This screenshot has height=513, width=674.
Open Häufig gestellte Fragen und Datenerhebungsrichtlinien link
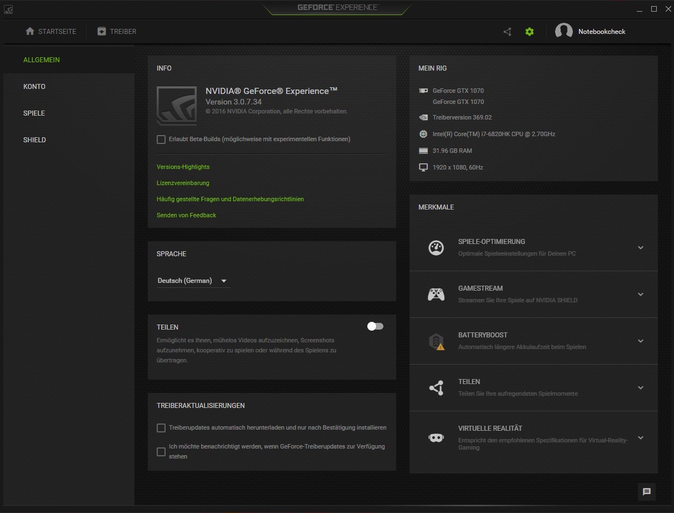(x=230, y=199)
